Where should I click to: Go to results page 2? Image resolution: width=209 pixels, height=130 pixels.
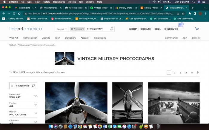click(175, 73)
